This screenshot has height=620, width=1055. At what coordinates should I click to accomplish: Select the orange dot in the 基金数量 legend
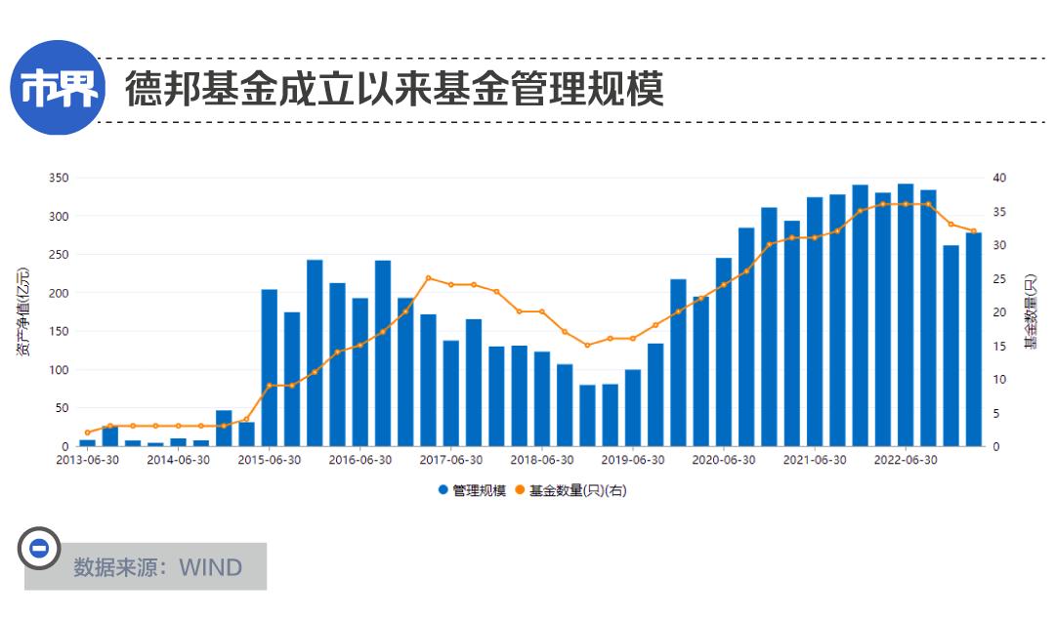click(521, 488)
